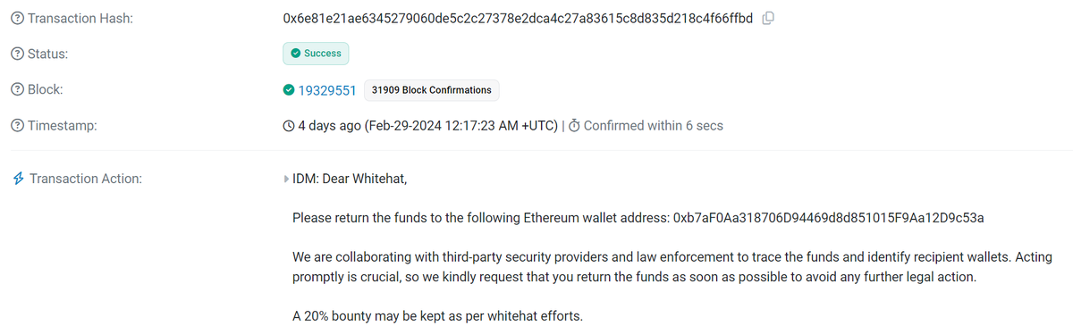Click the Feb-29-2024 timestamp text
Image resolution: width=1073 pixels, height=326 pixels.
point(459,126)
